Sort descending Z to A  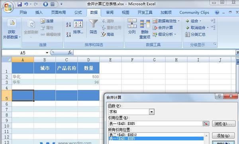69,35
